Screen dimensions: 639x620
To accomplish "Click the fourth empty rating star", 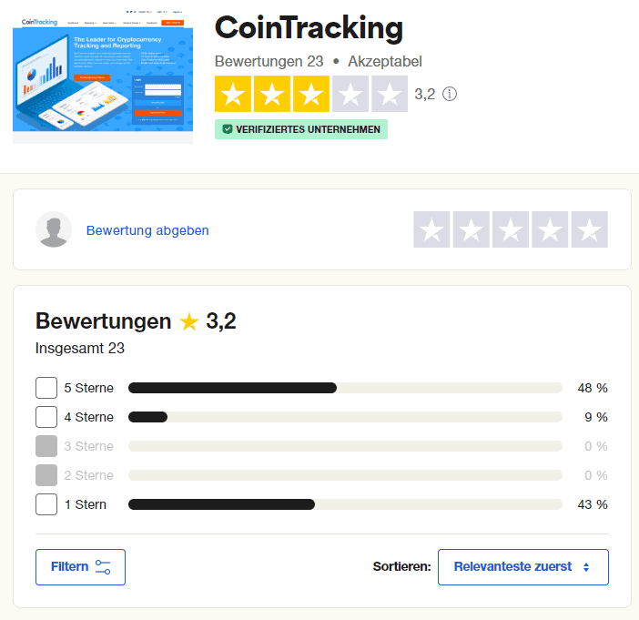I will click(550, 229).
